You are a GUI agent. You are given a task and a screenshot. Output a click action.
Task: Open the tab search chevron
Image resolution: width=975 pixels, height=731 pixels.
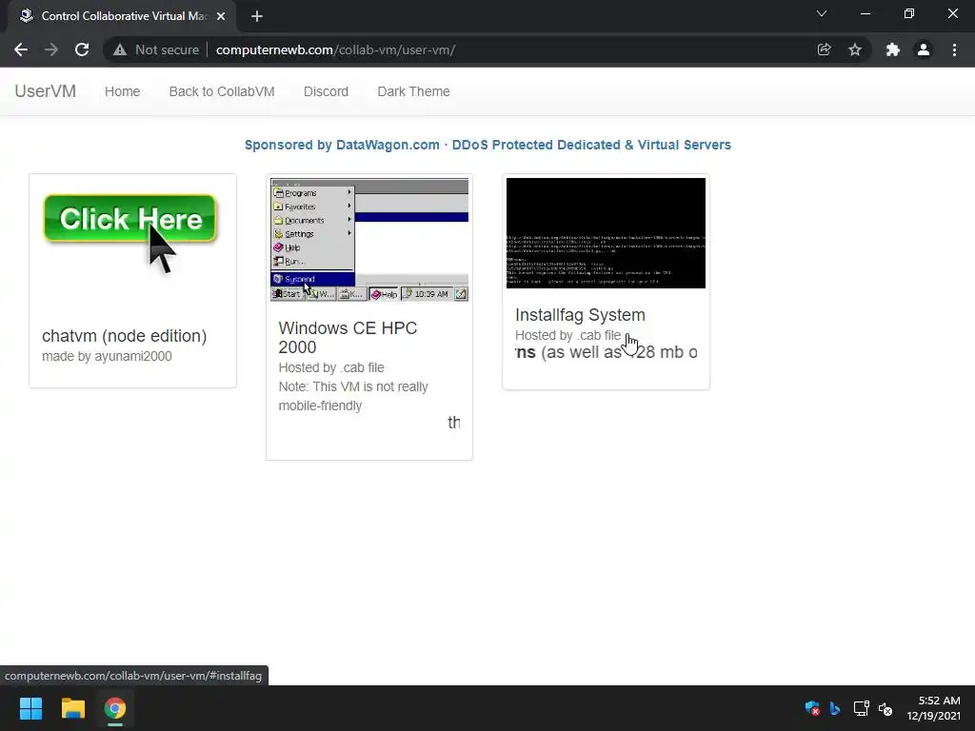[822, 13]
